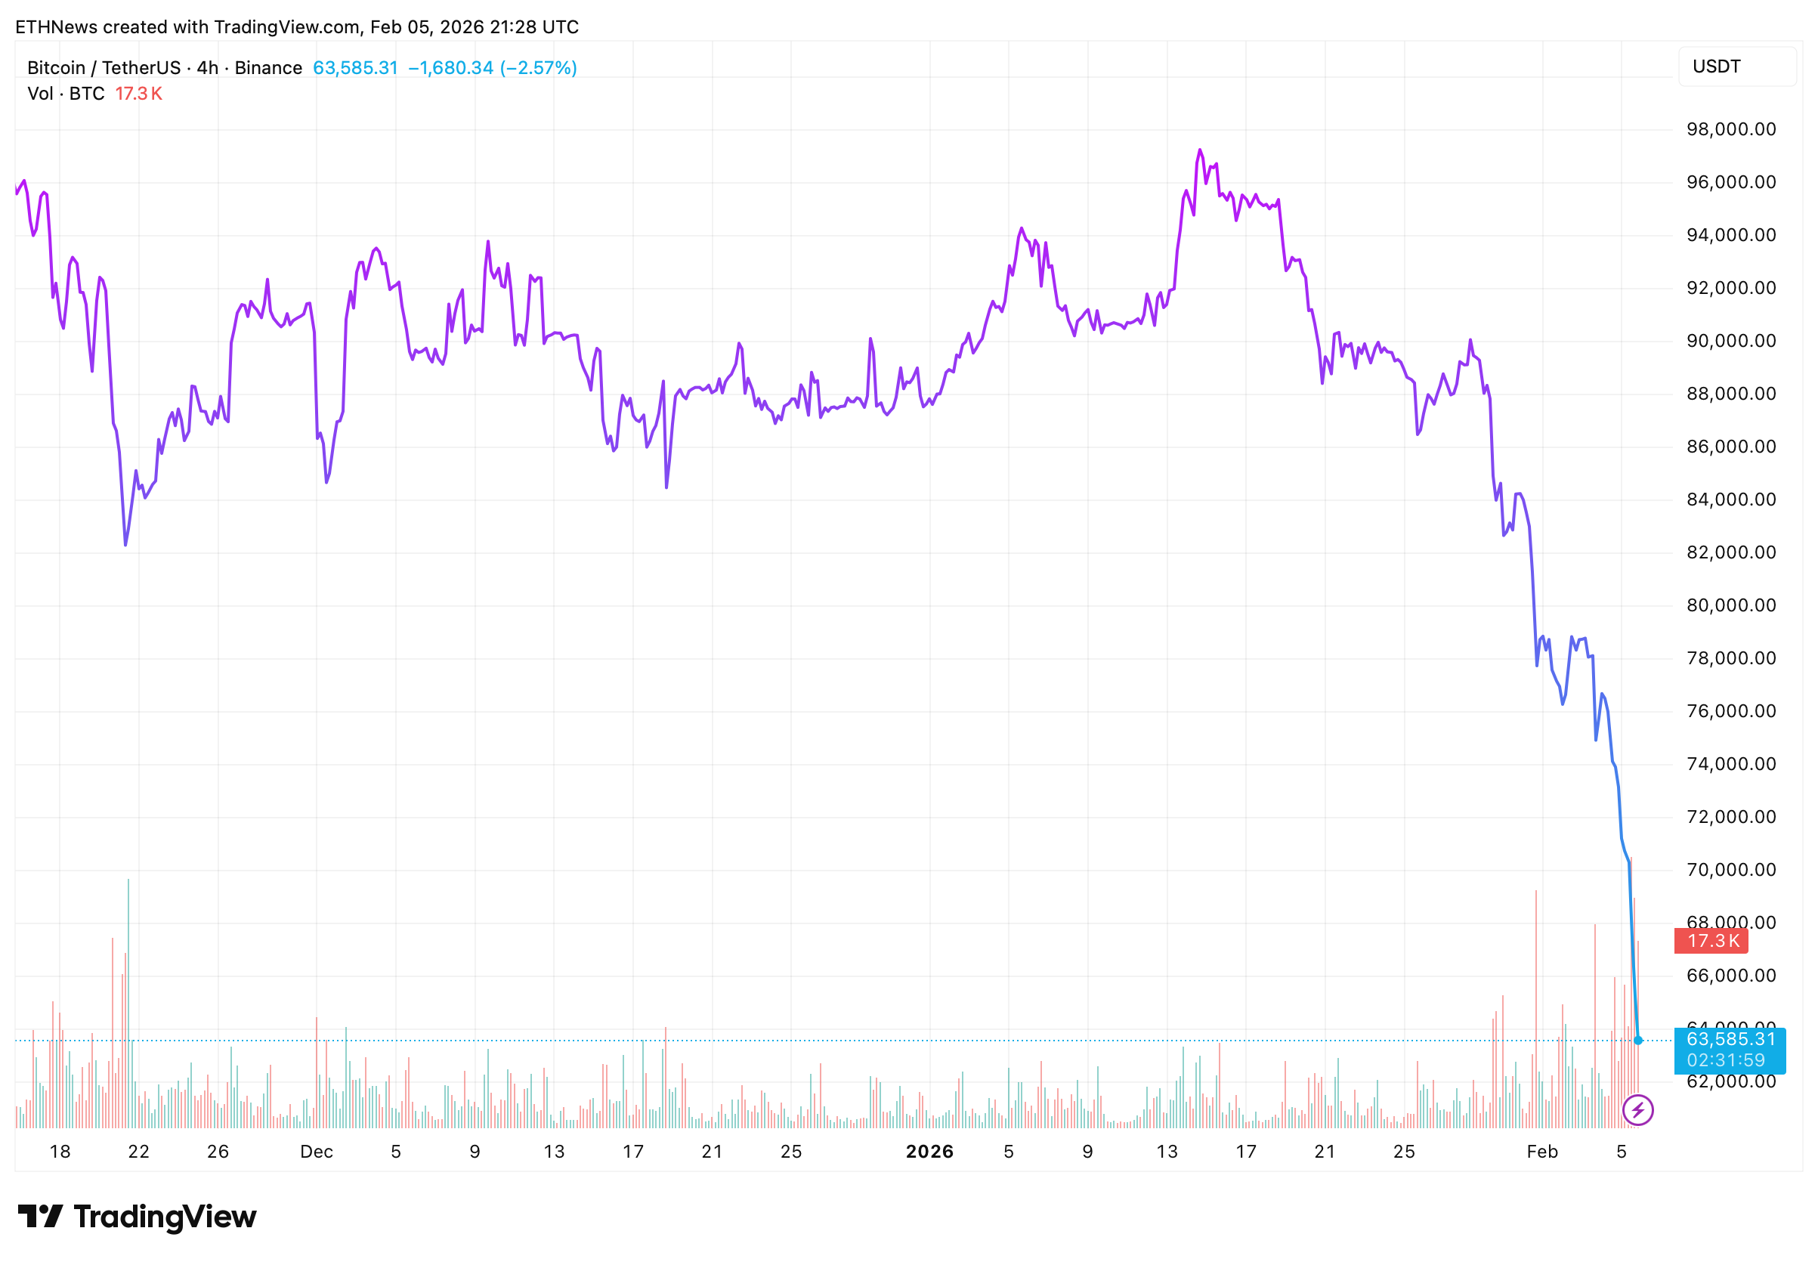The height and width of the screenshot is (1262, 1818).
Task: Click the Dec label on the time axis
Action: pyautogui.click(x=316, y=1152)
